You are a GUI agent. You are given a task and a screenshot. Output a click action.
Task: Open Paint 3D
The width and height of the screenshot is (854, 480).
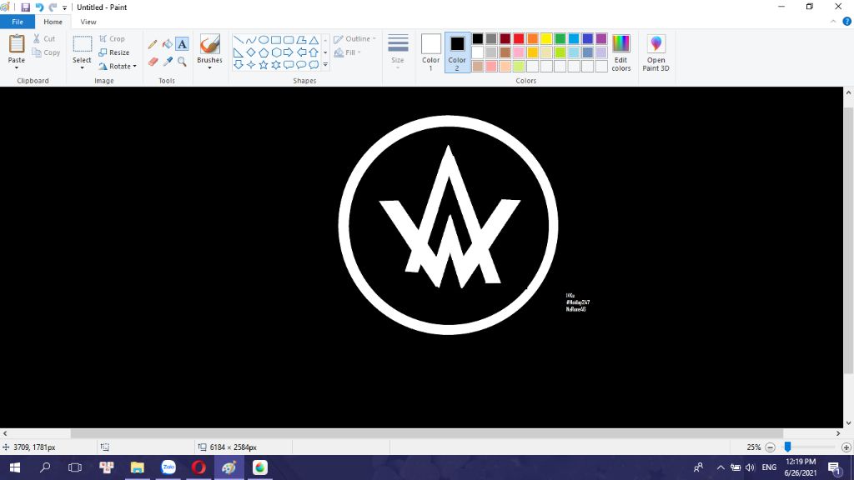click(x=656, y=52)
